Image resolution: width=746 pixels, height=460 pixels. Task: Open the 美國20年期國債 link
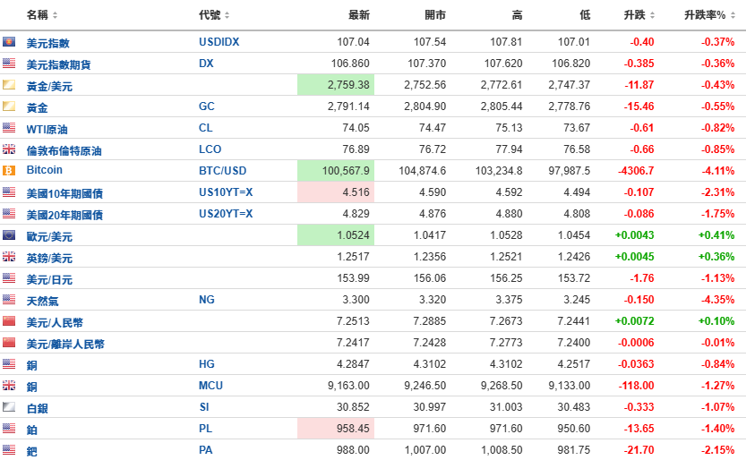coord(64,215)
